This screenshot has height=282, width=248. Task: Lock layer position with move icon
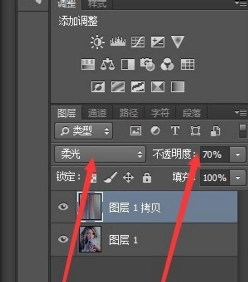tap(128, 177)
